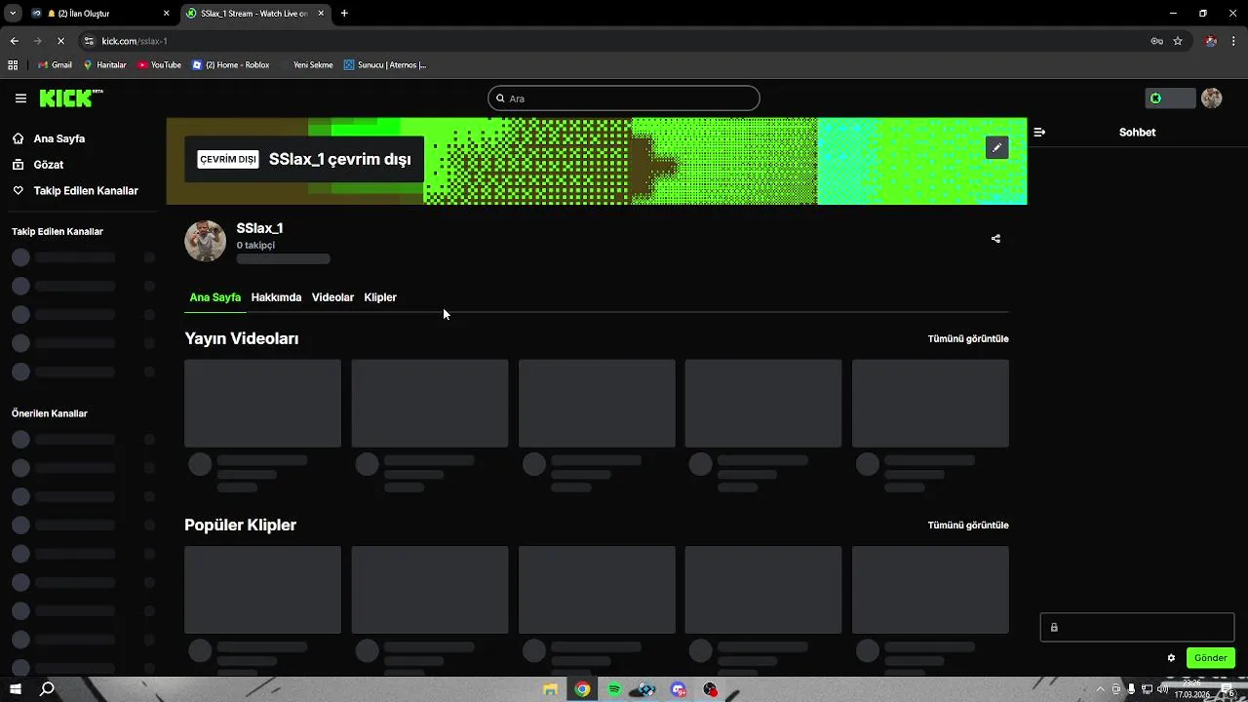The image size is (1248, 702).
Task: Open the Sunucu | Aternos bookmark
Action: coord(385,65)
